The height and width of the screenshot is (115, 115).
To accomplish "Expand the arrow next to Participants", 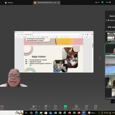I will point(40,106).
